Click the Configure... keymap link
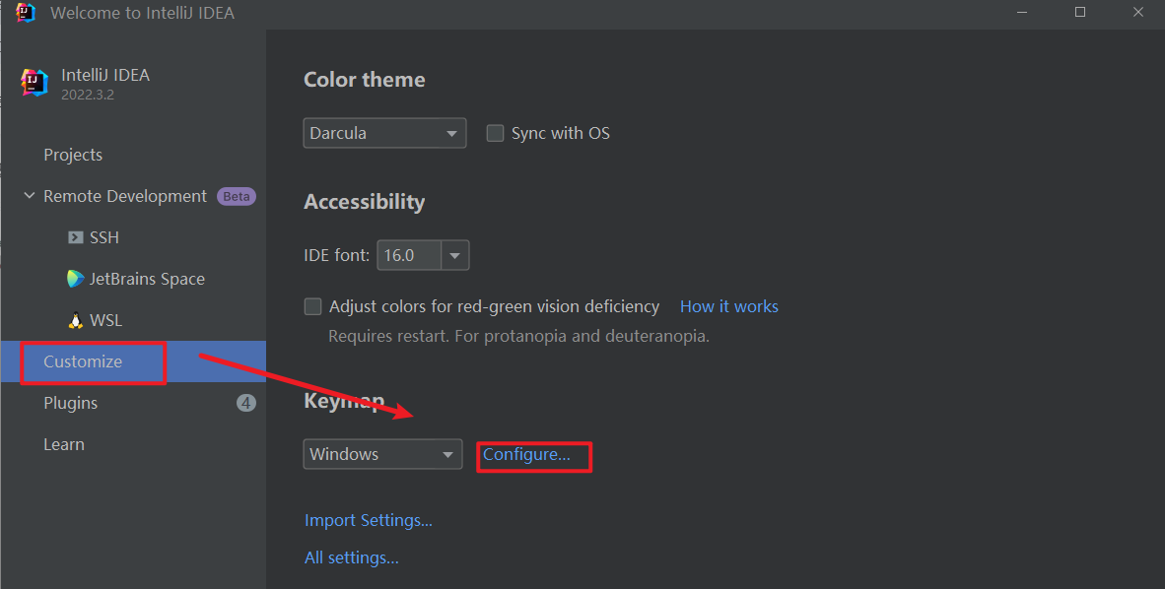This screenshot has width=1165, height=589. (x=526, y=454)
